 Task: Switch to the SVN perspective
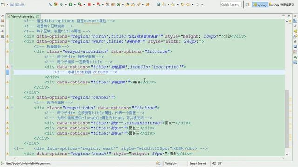click(x=282, y=5)
